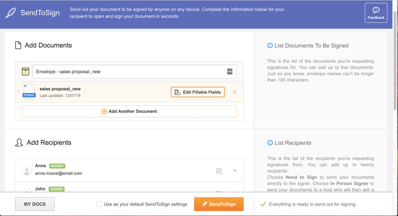The height and width of the screenshot is (216, 398).
Task: Click Add Another Document
Action: [x=129, y=111]
